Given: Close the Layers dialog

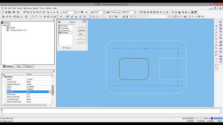Looking at the screenshot, I should [x=85, y=22].
